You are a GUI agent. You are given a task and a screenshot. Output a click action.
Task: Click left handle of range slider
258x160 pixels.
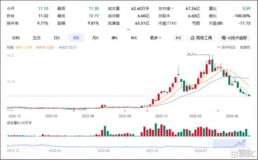click(x=211, y=144)
